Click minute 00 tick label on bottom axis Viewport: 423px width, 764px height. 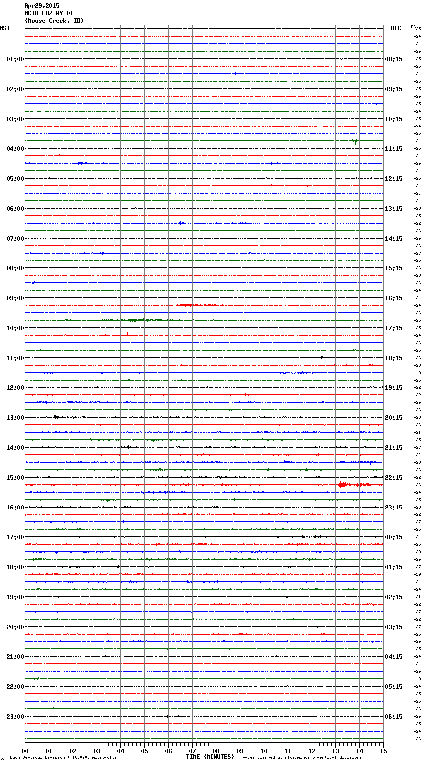25,751
